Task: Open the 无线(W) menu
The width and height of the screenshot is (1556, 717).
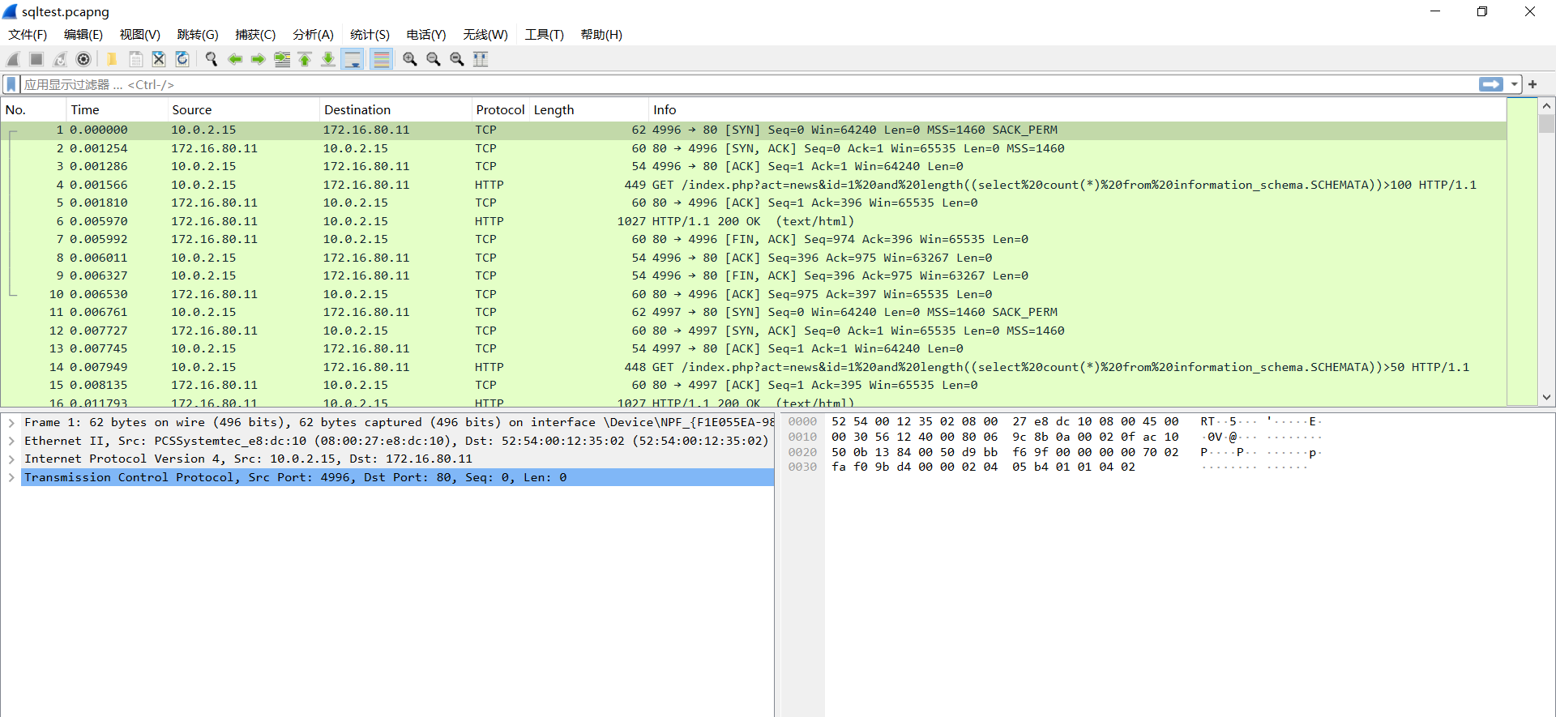Action: coord(485,35)
